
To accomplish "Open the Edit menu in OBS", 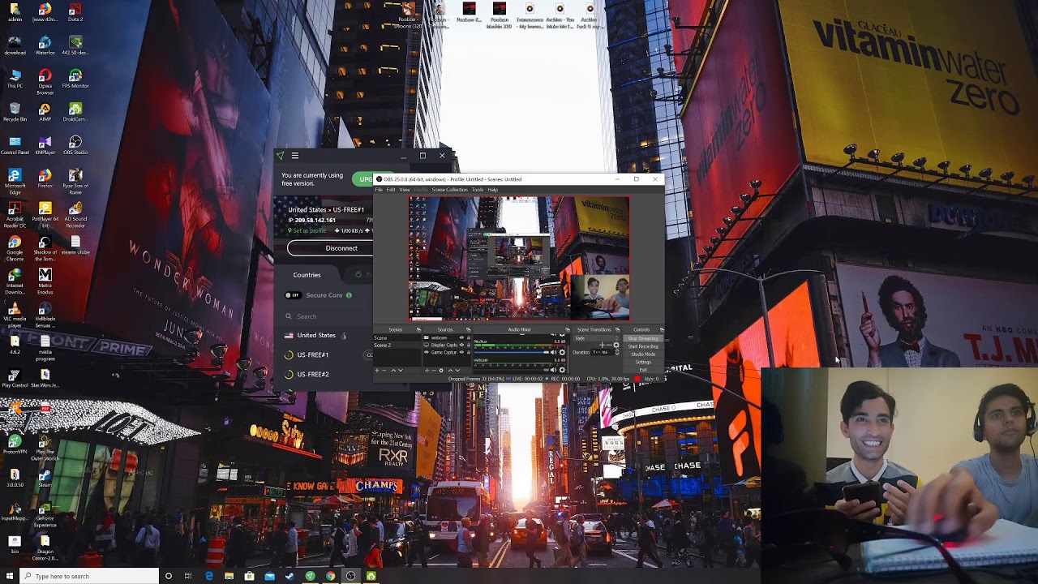I will pyautogui.click(x=391, y=190).
